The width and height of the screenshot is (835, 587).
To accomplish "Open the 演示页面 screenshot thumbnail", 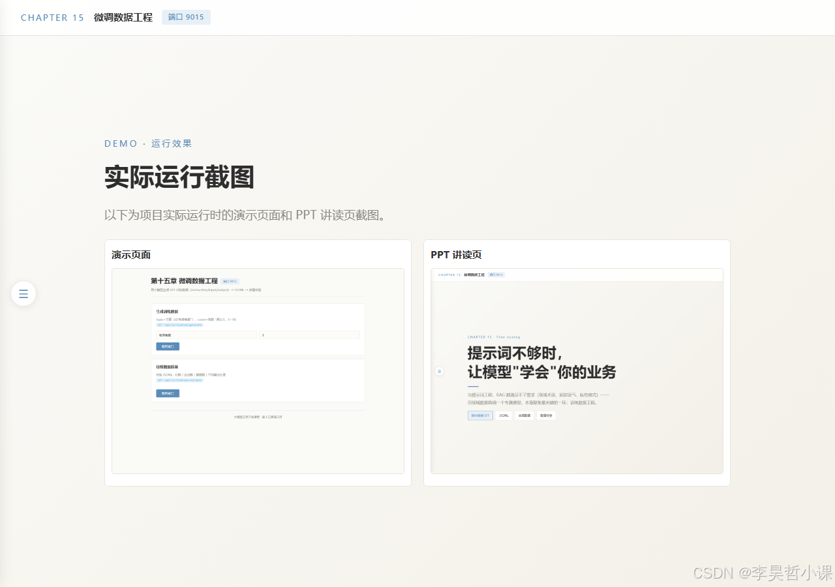I will [x=258, y=371].
